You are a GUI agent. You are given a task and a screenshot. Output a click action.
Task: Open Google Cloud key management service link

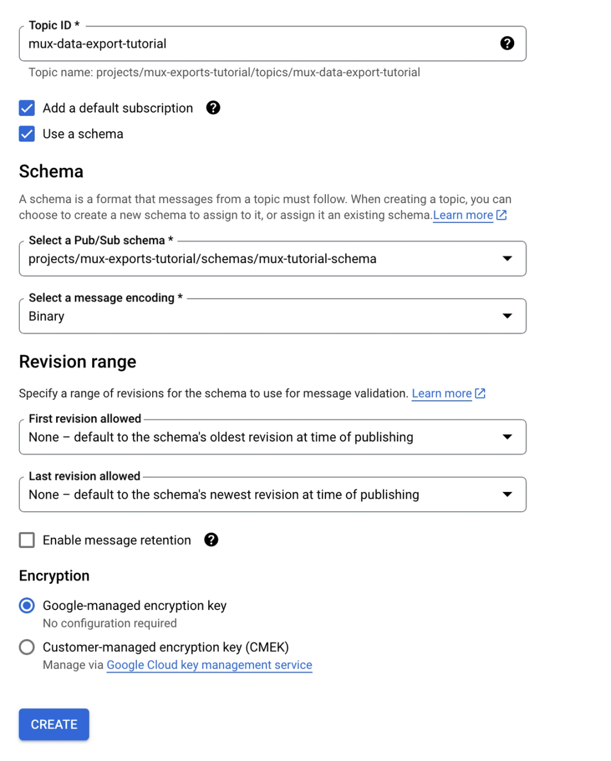click(x=208, y=665)
